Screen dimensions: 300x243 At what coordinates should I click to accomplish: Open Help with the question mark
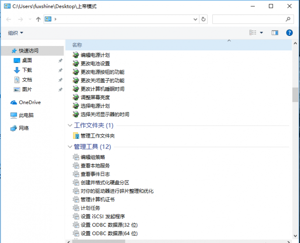coord(289,33)
